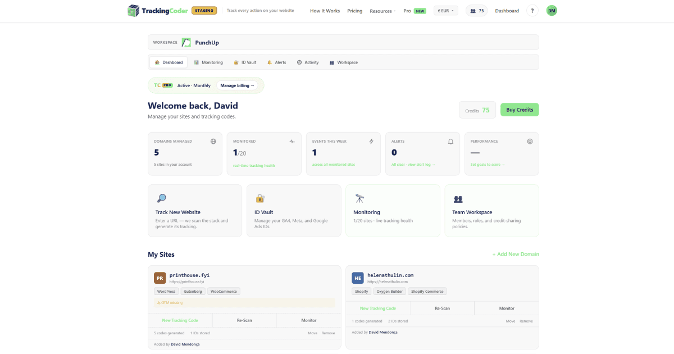This screenshot has width=674, height=354.
Task: Open the EUR currency dropdown
Action: 446,11
